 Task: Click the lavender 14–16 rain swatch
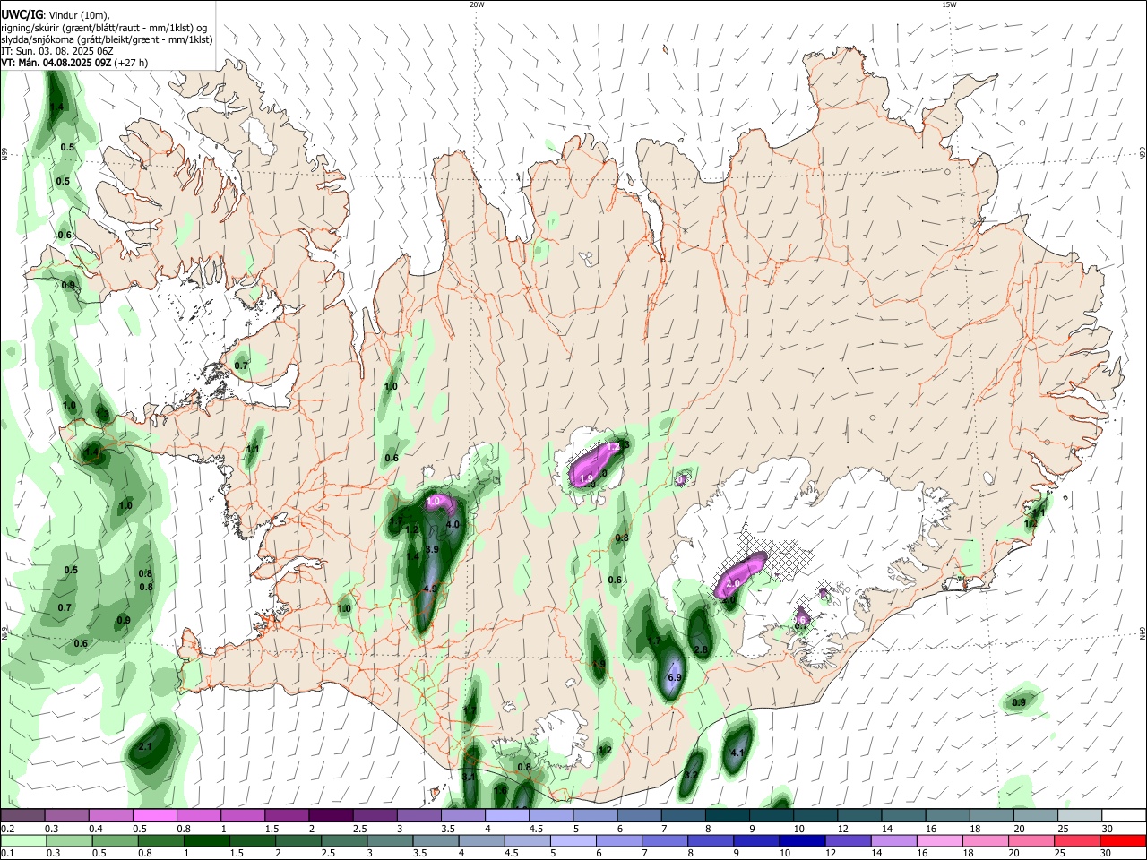[894, 840]
